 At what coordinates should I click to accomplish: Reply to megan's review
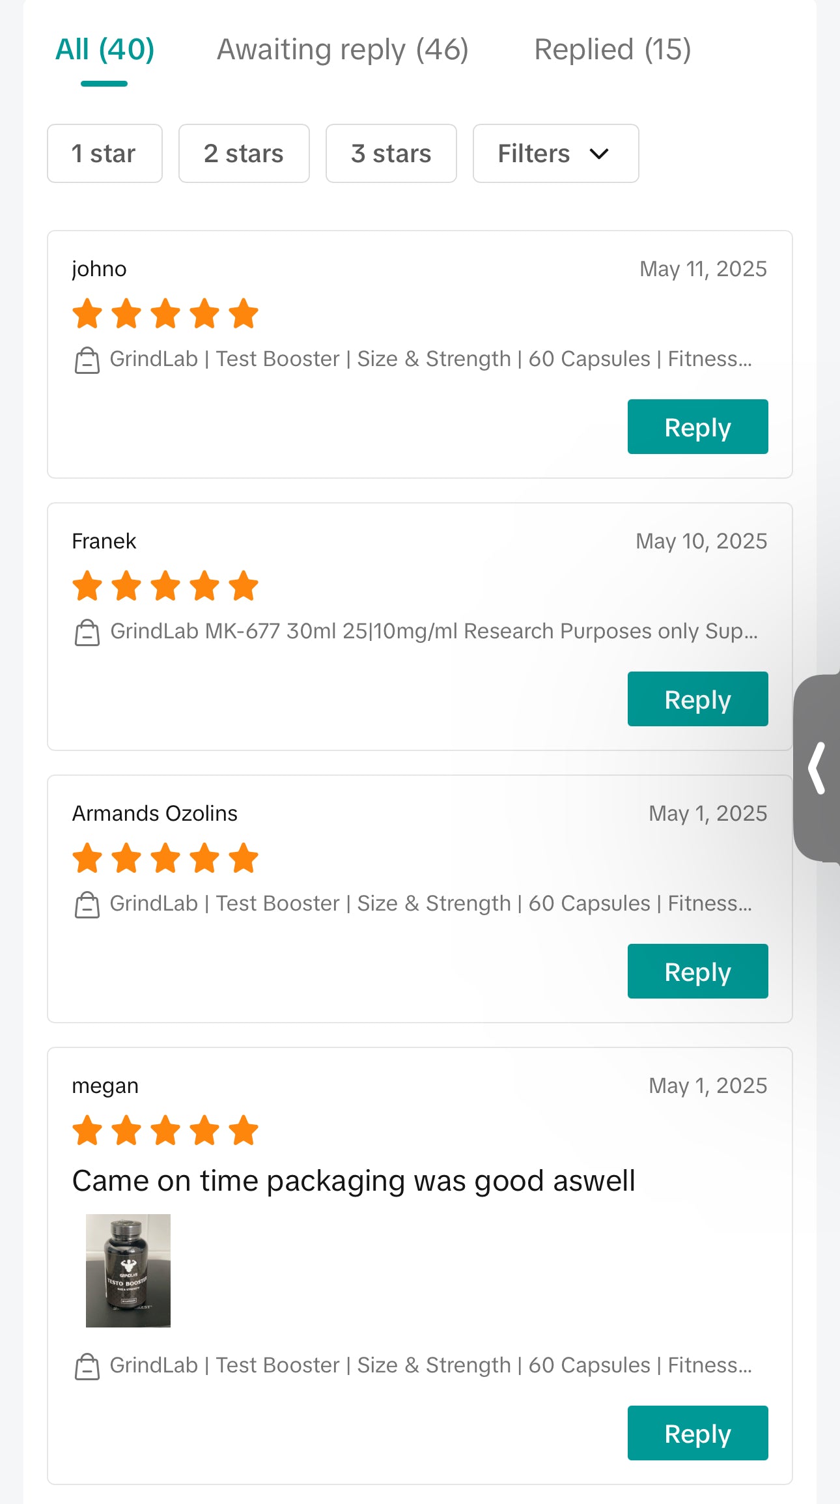click(697, 1433)
